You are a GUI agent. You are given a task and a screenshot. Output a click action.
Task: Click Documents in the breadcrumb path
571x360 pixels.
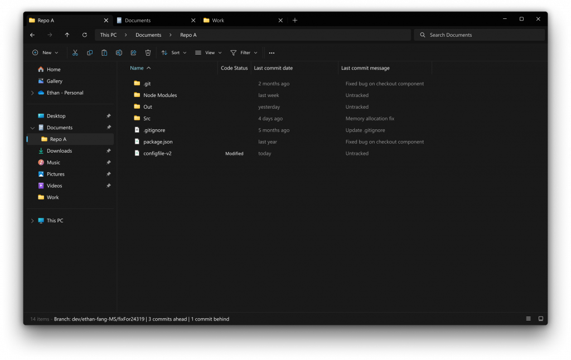148,35
